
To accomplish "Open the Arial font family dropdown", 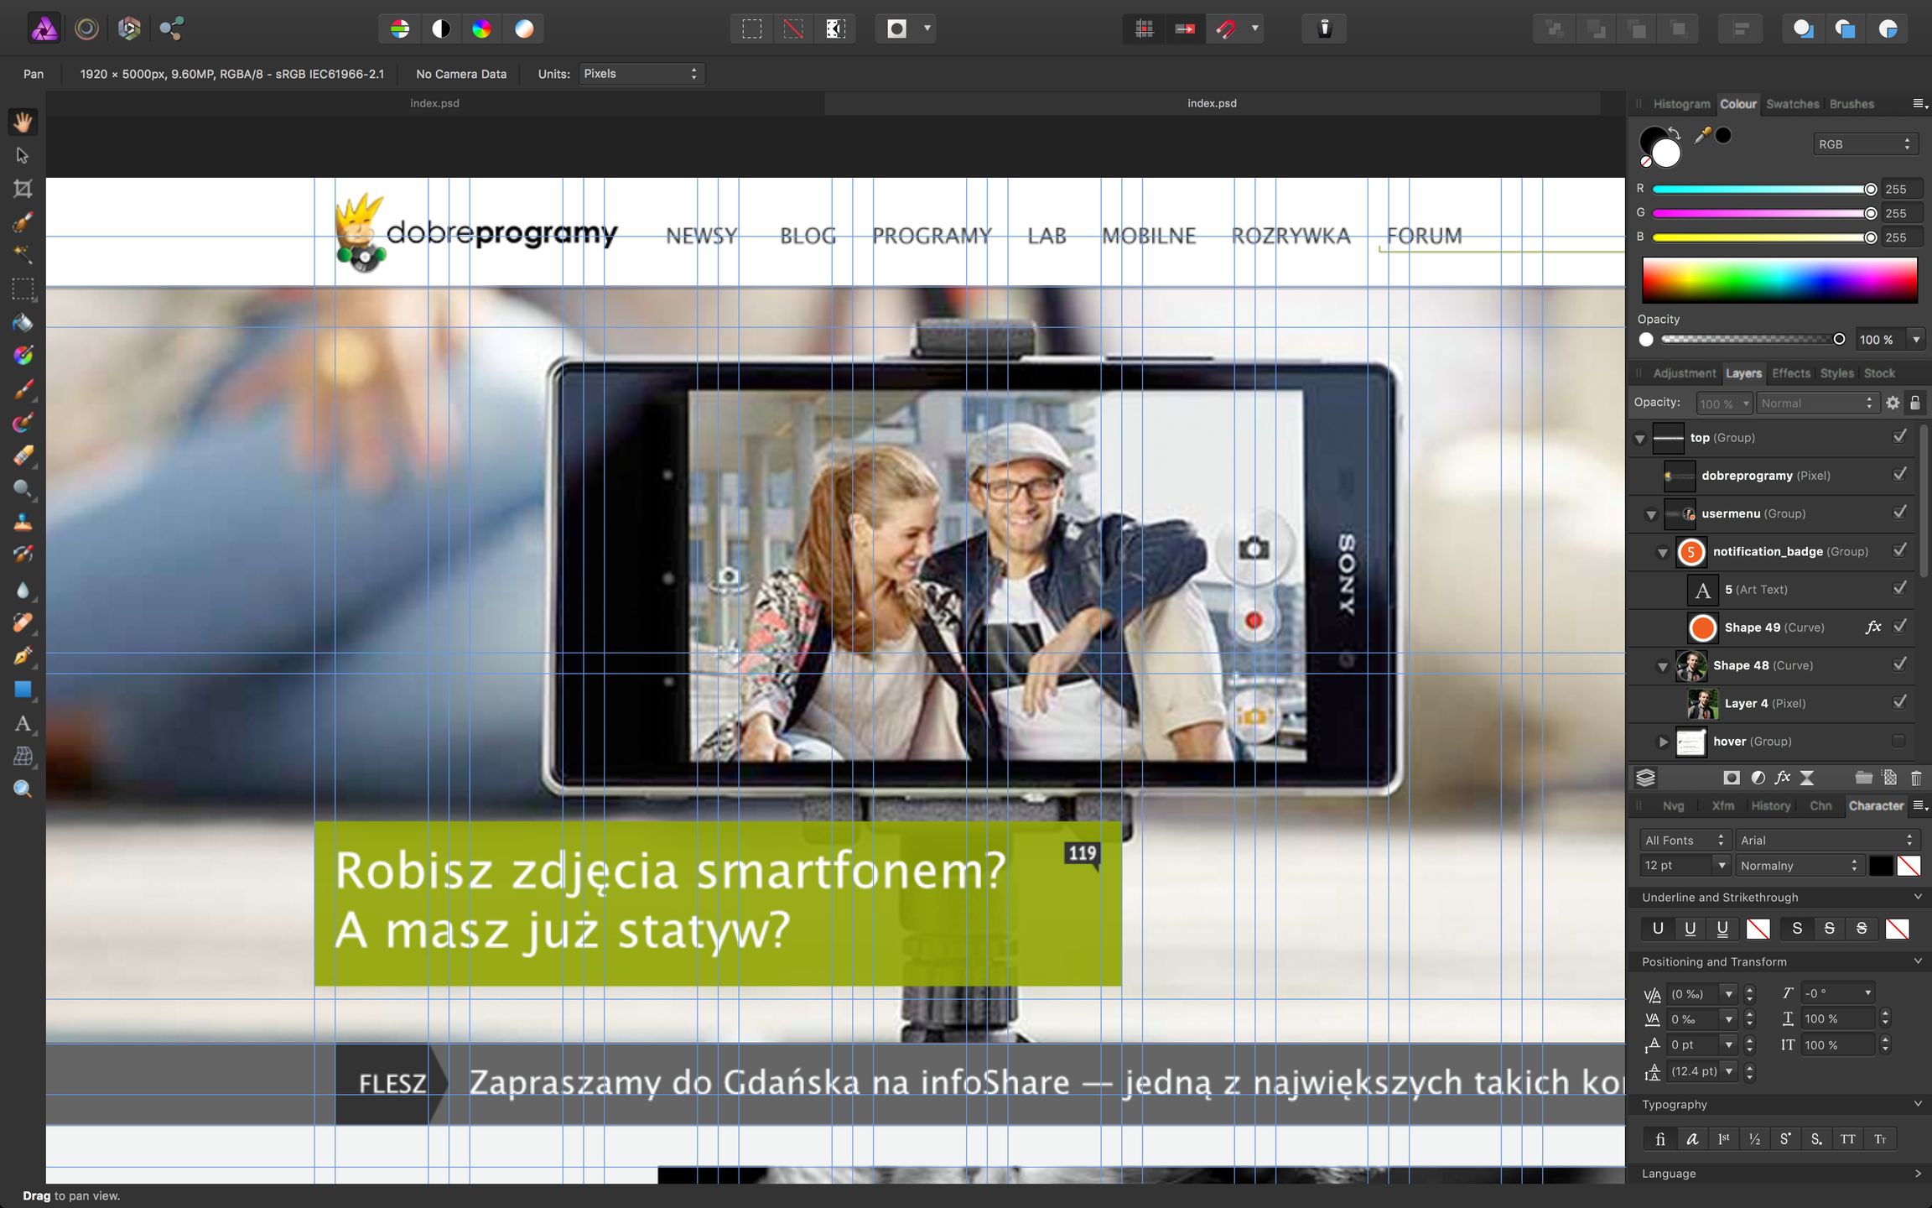I will [x=1826, y=840].
